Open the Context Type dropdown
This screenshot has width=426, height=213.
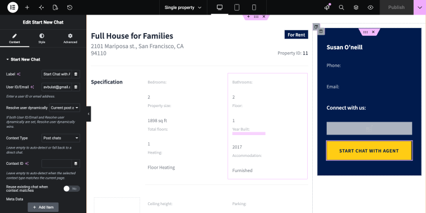pos(61,138)
